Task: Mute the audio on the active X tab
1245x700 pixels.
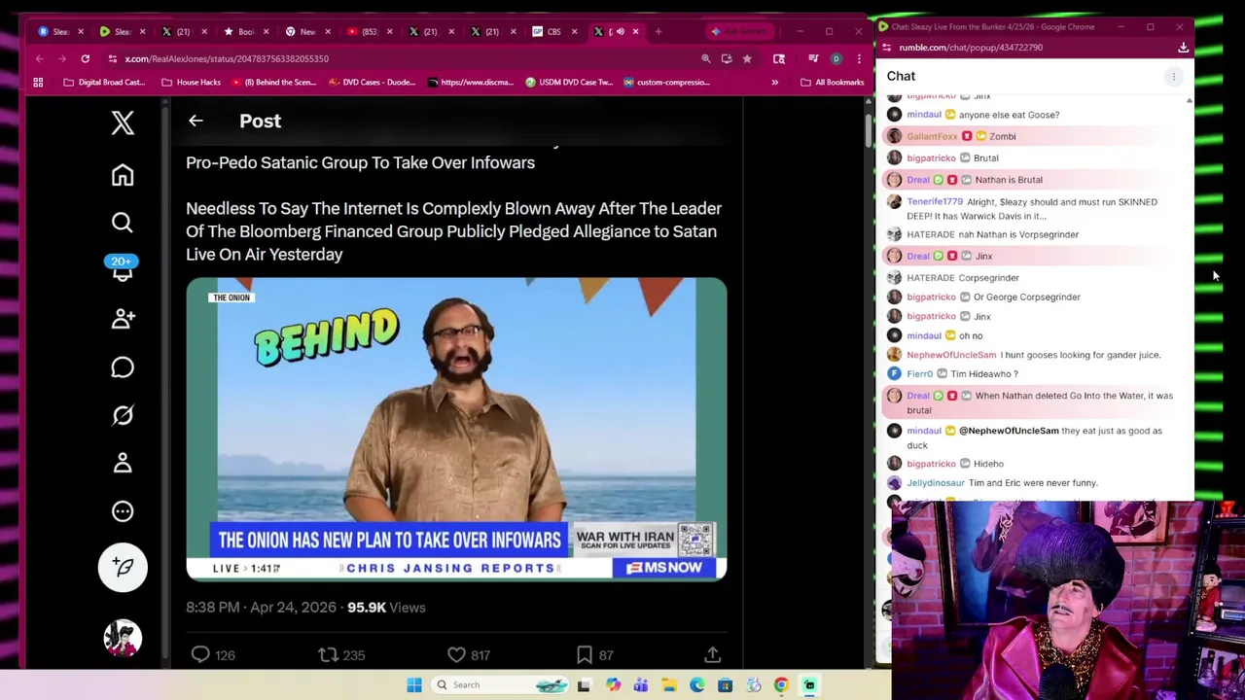Action: tap(621, 31)
